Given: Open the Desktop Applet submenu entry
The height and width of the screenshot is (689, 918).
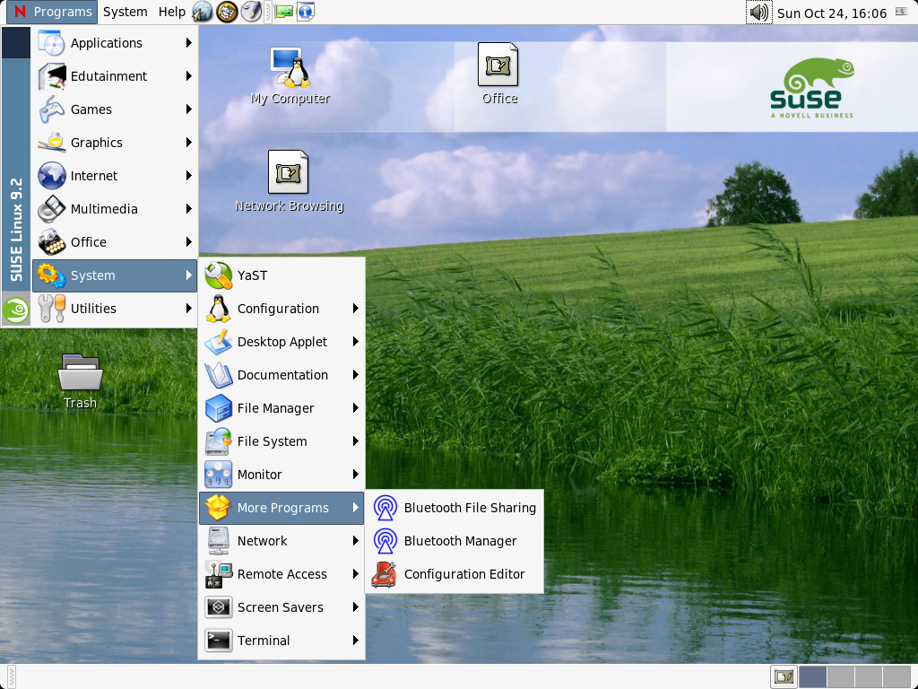Looking at the screenshot, I should click(x=281, y=342).
